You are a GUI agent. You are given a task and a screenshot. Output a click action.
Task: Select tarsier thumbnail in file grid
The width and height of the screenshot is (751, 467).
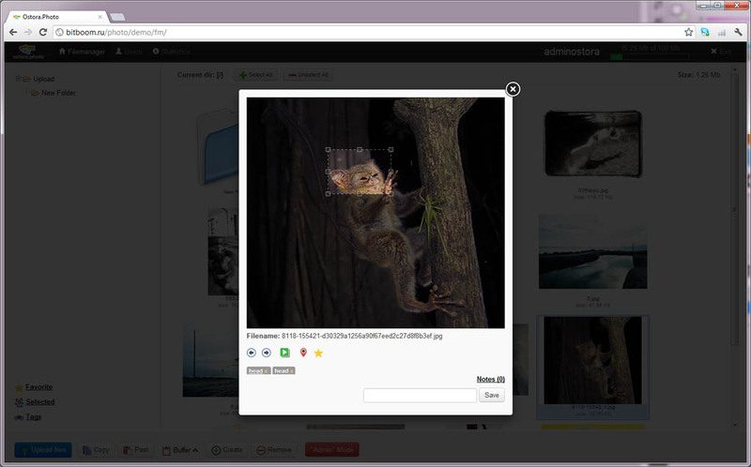pos(593,360)
